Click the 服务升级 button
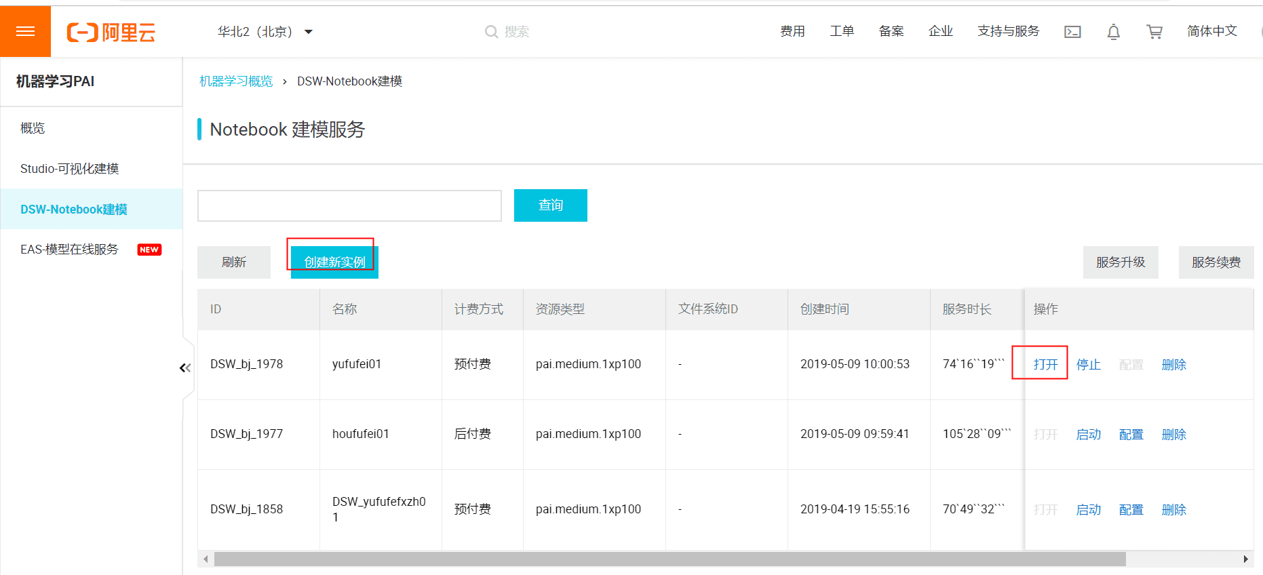Image resolution: width=1263 pixels, height=575 pixels. (x=1121, y=262)
